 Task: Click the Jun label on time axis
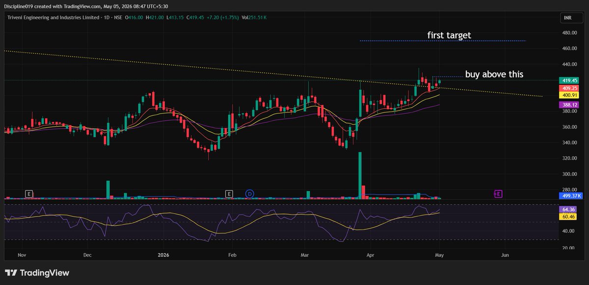click(505, 256)
